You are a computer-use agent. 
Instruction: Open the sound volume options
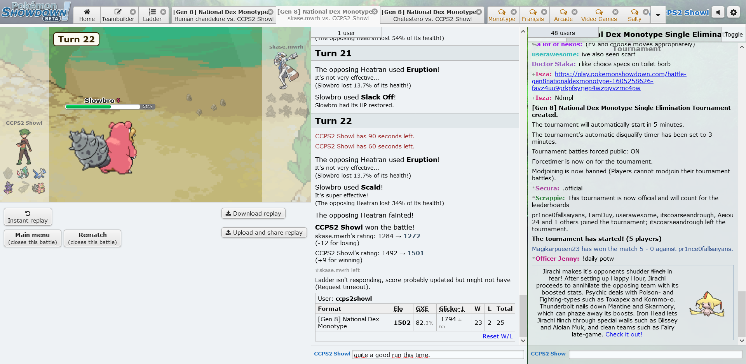tap(718, 12)
